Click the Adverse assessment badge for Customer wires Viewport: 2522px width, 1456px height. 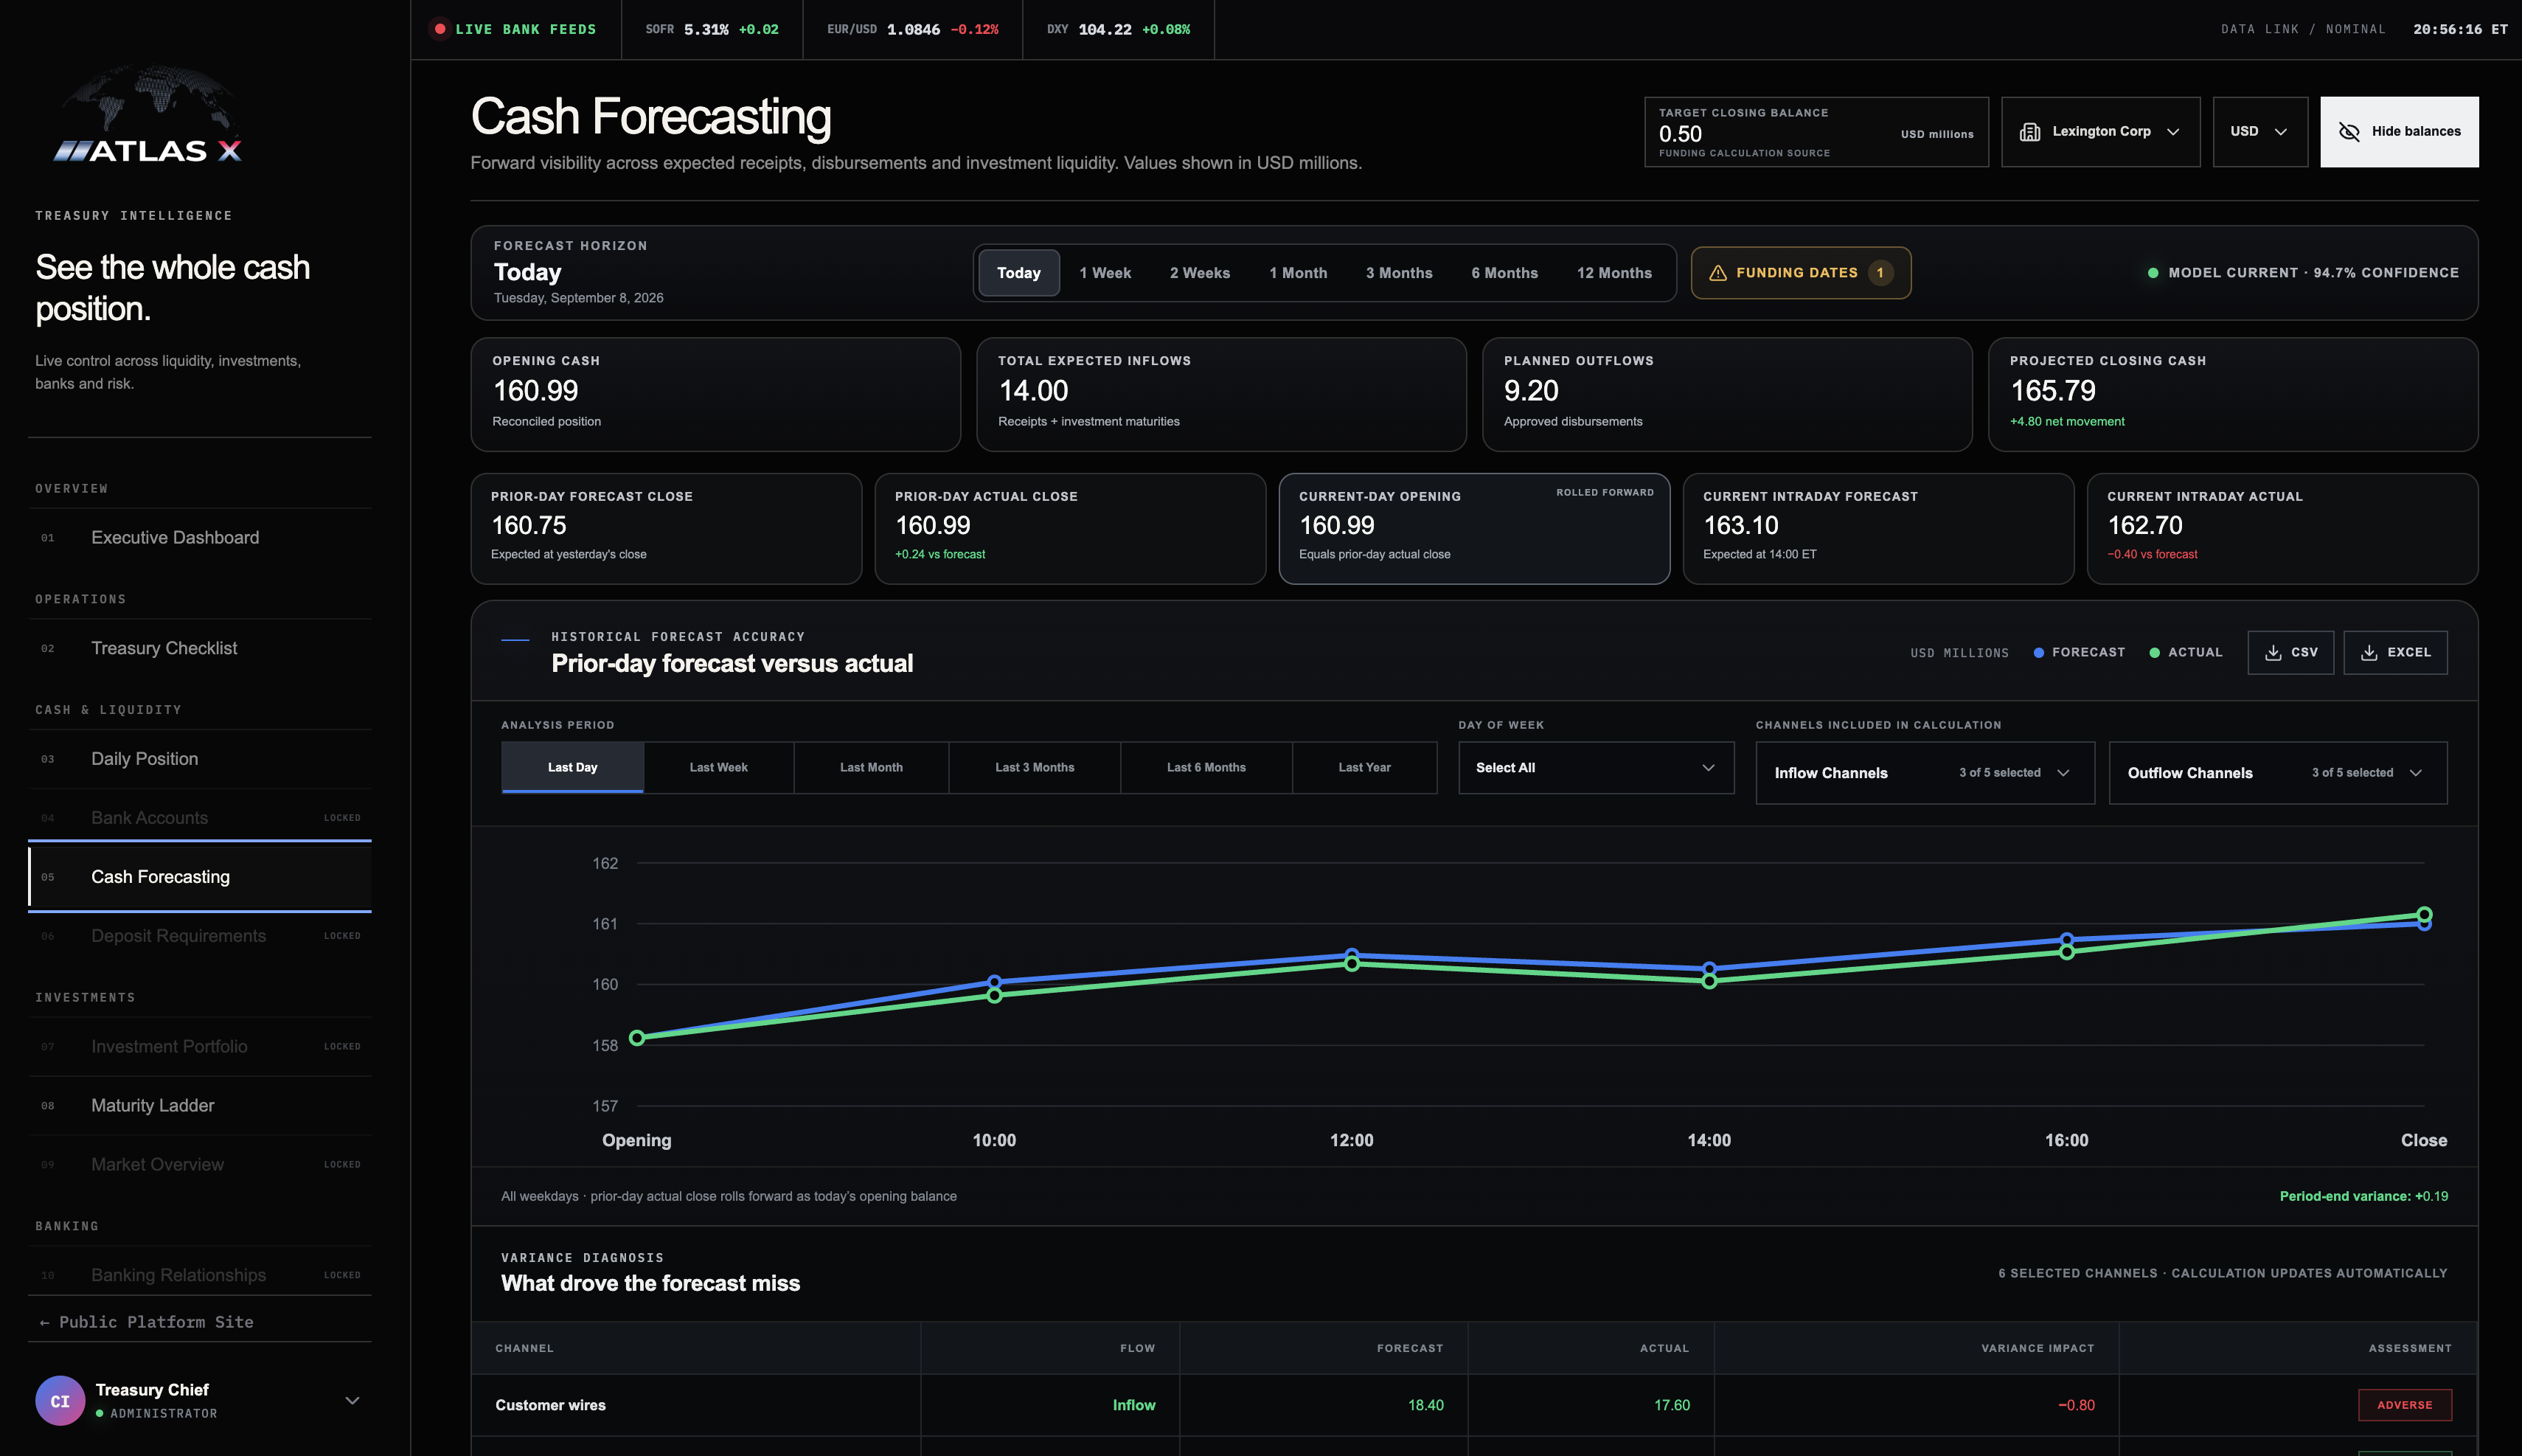2404,1405
